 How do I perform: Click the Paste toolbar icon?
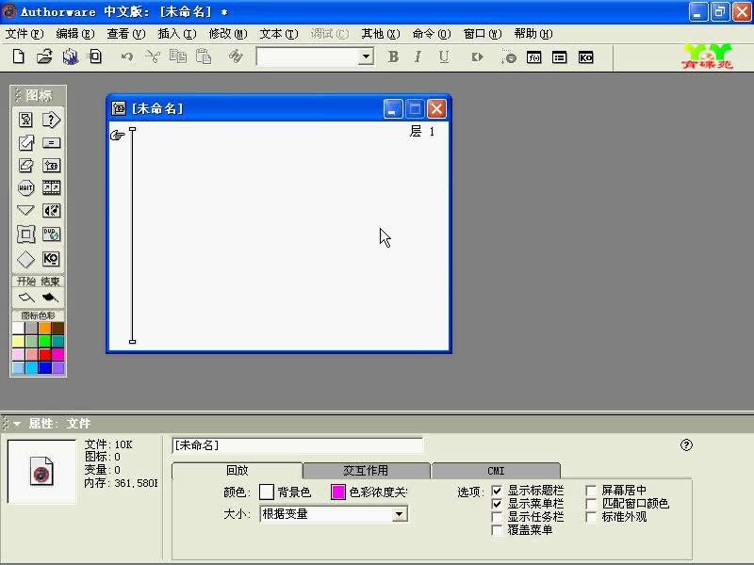click(204, 56)
